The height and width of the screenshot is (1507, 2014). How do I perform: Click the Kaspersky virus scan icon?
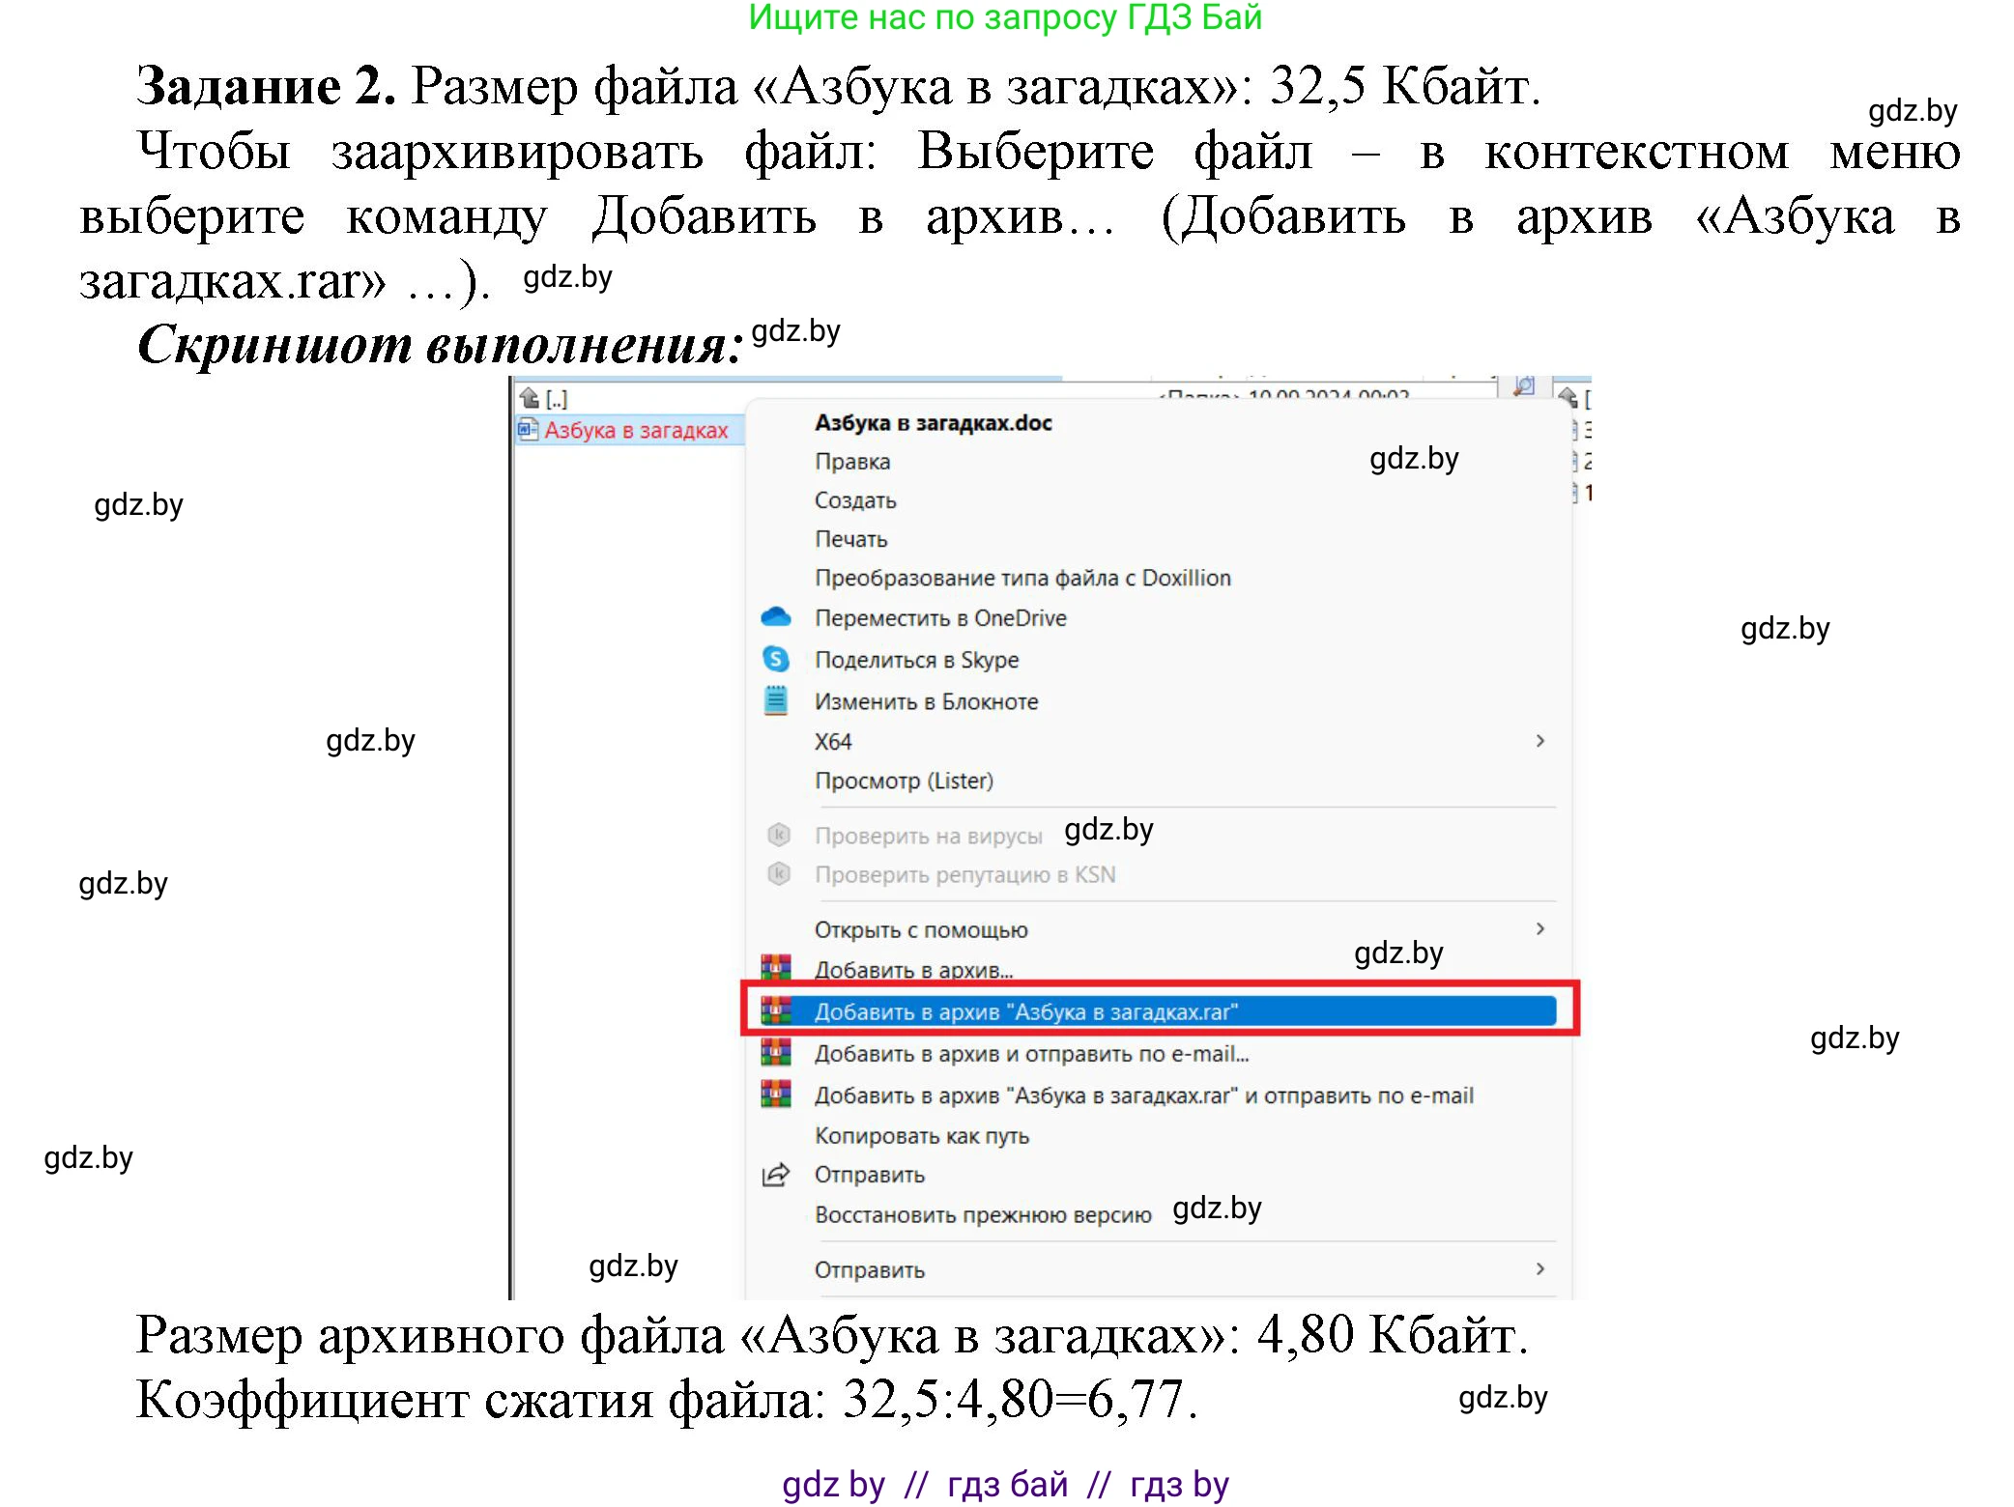pos(779,835)
